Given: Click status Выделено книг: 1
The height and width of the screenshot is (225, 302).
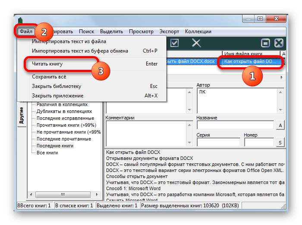Looking at the screenshot, I should tap(117, 206).
